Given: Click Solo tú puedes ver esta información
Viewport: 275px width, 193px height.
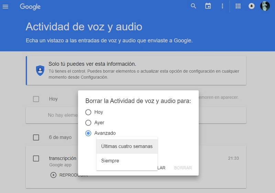Looking at the screenshot, I should click(x=92, y=64).
